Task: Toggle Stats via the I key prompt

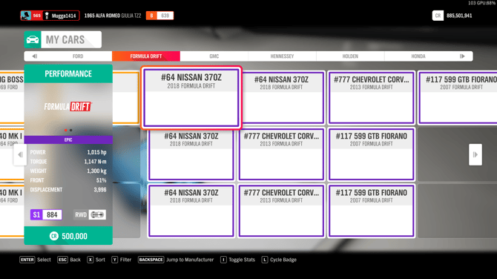Action: 223,260
